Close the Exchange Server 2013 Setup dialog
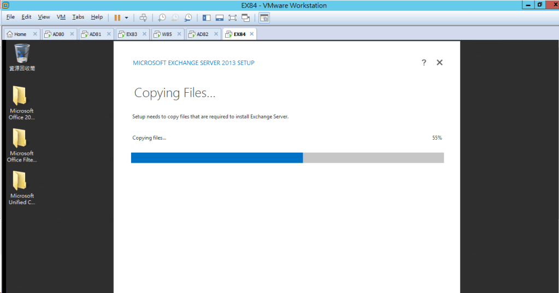The height and width of the screenshot is (293, 559). click(439, 63)
